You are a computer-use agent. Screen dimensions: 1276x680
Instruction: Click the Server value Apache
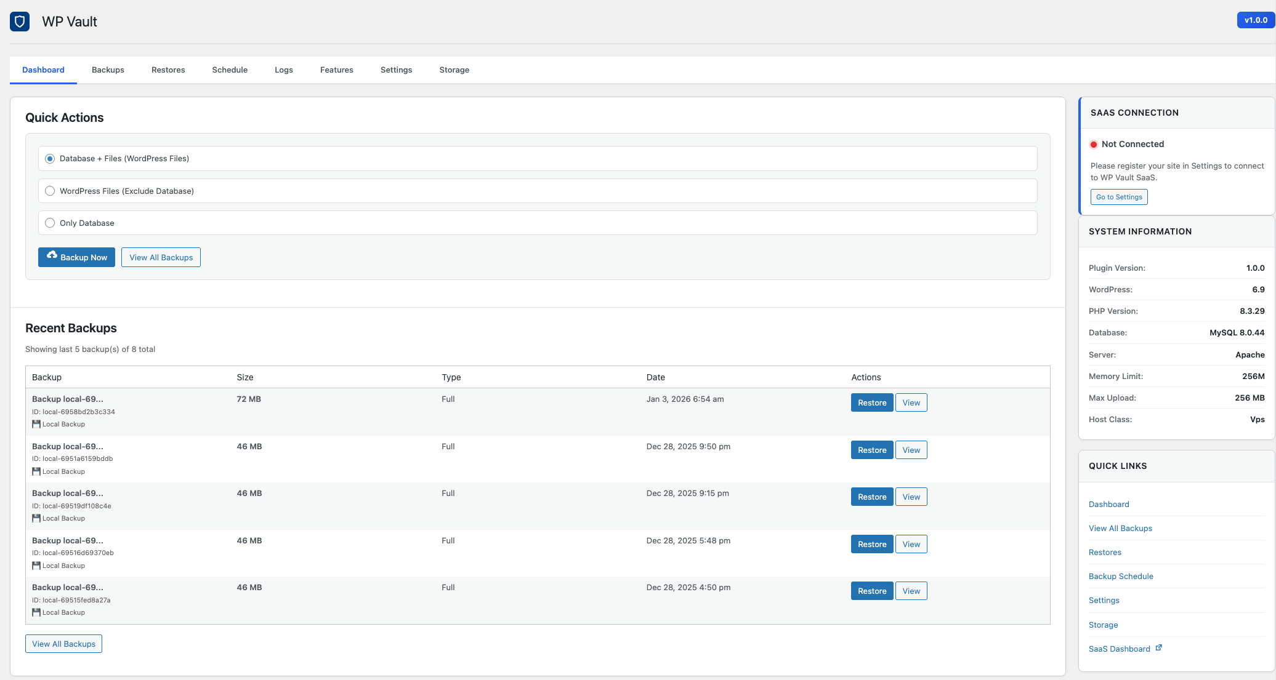pyautogui.click(x=1250, y=354)
